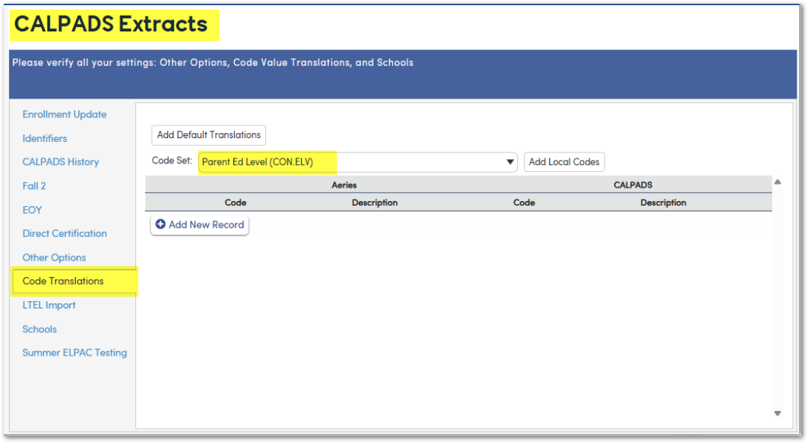The height and width of the screenshot is (443, 808).
Task: Click the scroll down arrow
Action: pos(777,413)
